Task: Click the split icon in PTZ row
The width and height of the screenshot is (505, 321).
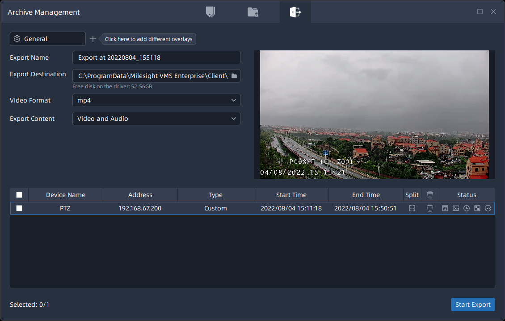Action: click(x=412, y=208)
